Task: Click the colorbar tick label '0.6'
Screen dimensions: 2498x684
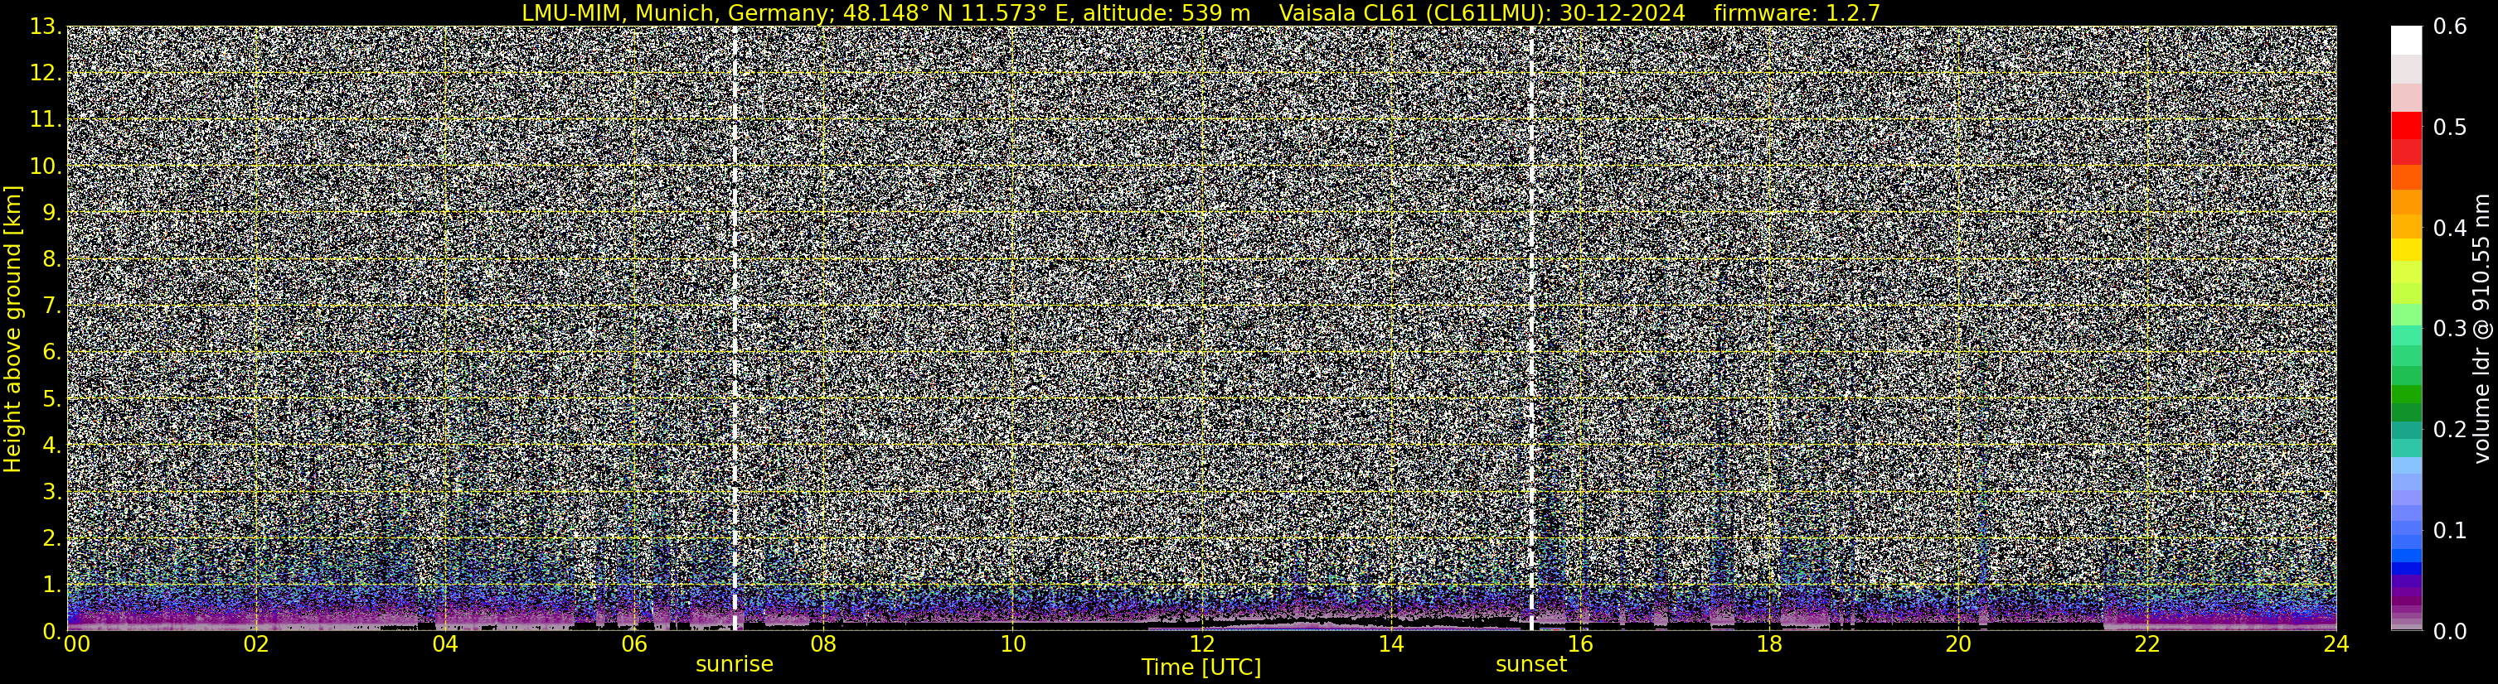Action: click(x=2451, y=27)
